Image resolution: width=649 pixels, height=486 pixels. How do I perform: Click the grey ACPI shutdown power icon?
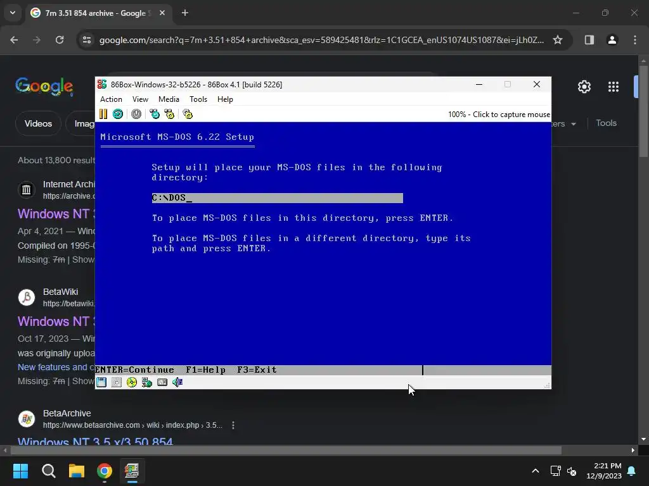pos(136,114)
